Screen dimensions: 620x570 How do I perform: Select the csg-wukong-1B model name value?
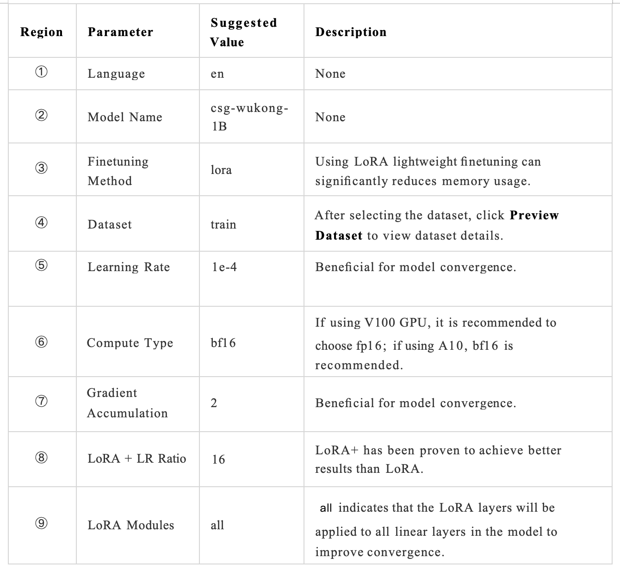coord(249,117)
